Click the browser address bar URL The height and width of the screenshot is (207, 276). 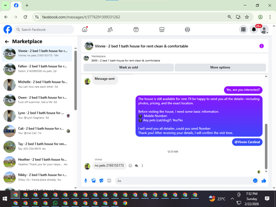point(81,17)
